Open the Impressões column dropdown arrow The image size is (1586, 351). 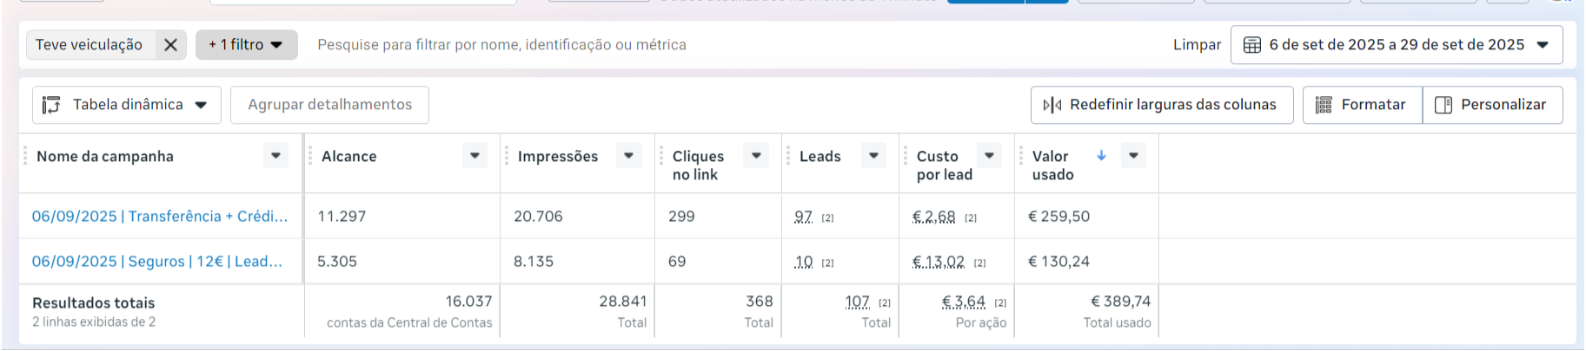pos(628,156)
